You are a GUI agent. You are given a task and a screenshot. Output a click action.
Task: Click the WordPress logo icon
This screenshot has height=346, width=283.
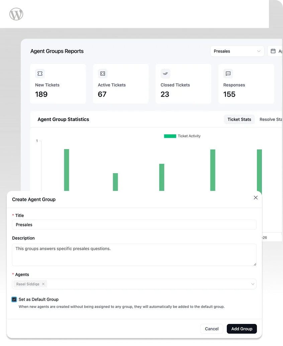pos(16,14)
